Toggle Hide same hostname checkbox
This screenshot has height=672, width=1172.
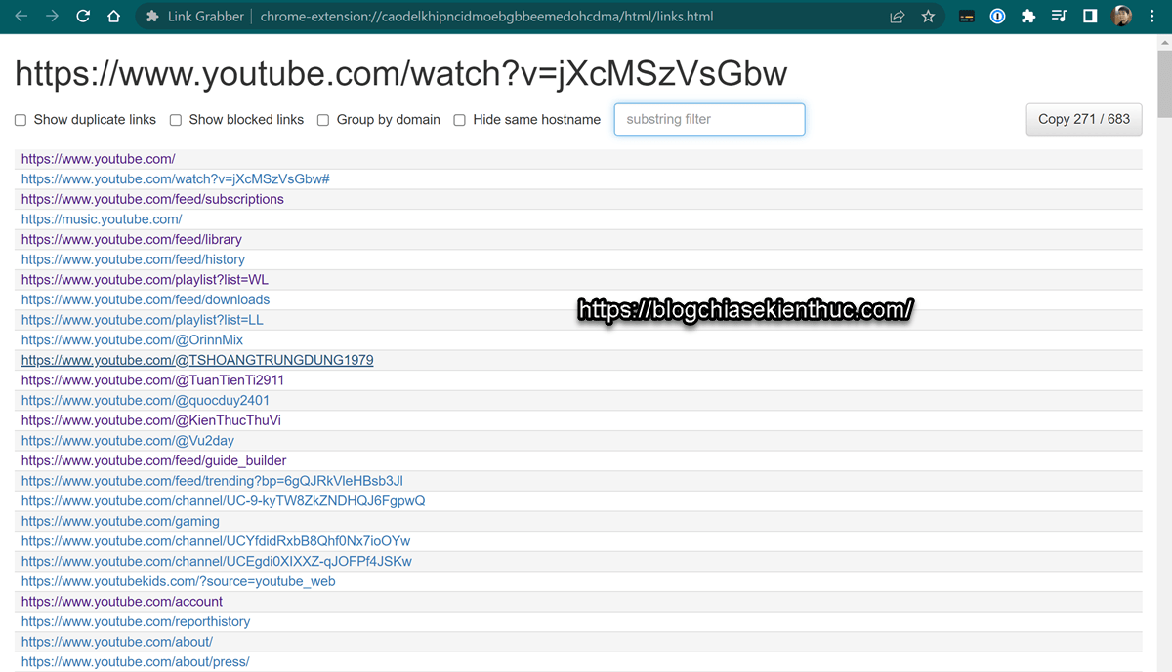459,120
